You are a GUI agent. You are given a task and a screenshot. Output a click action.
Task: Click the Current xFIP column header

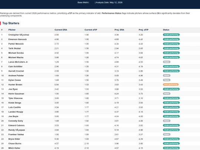pyautogui.click(x=91, y=30)
